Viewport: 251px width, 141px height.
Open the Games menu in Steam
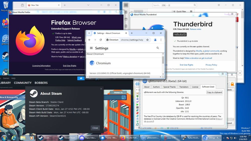click(x=6, y=78)
